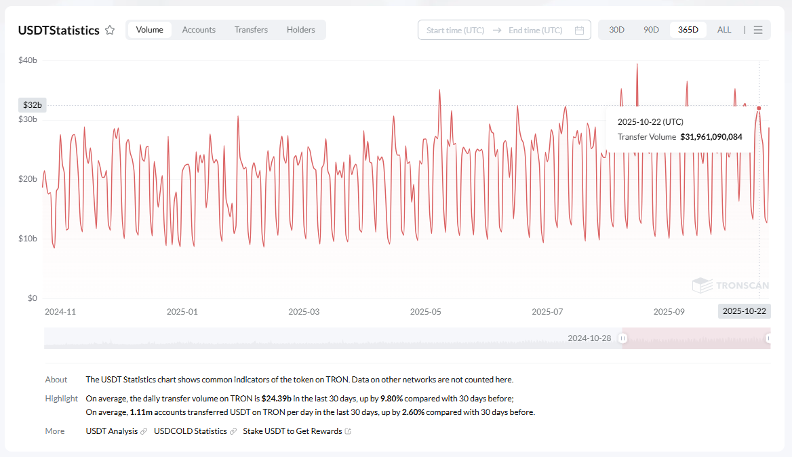This screenshot has height=457, width=792.
Task: Click the left handle of range slider
Action: point(624,338)
